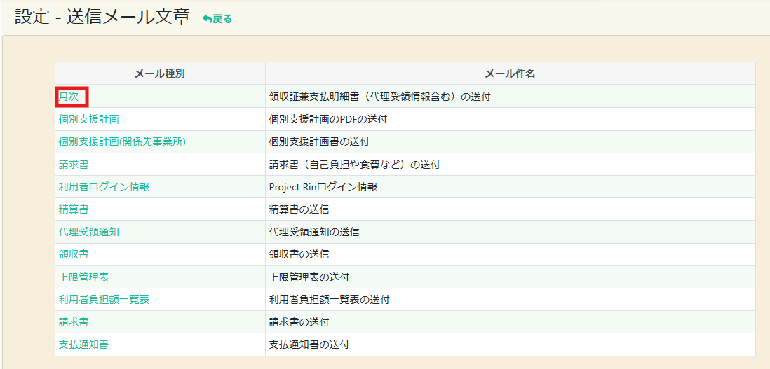Open the 個別支援計画 mail template link
Image resolution: width=770 pixels, height=369 pixels.
pyautogui.click(x=88, y=119)
